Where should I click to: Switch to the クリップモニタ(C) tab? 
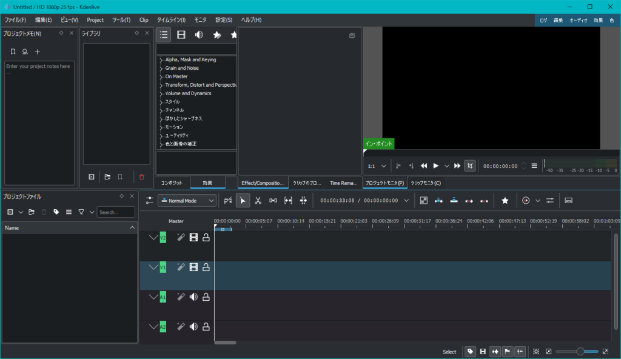pos(425,183)
